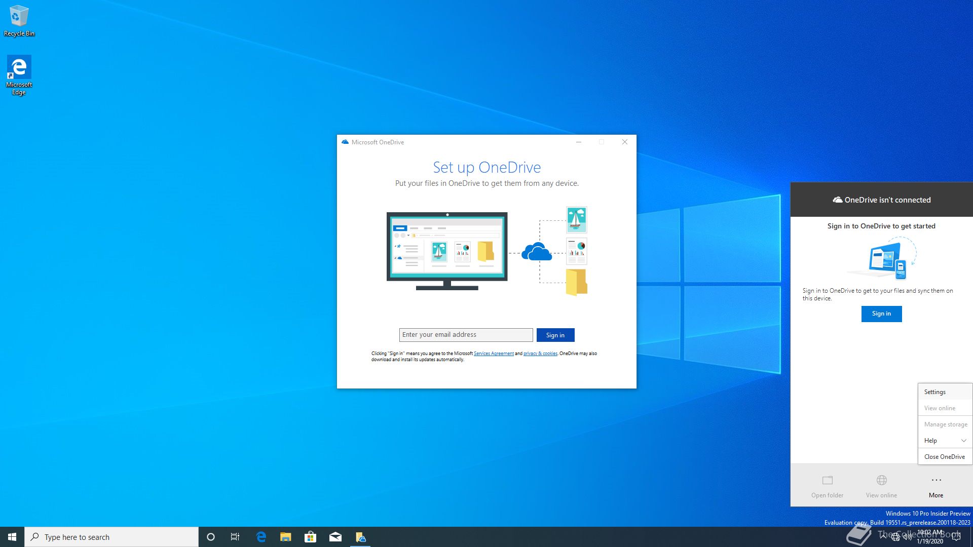Open the privacy & cookies link

[540, 354]
